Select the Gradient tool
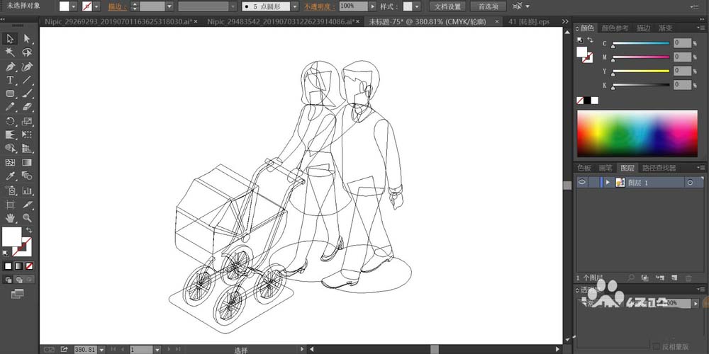 click(27, 162)
